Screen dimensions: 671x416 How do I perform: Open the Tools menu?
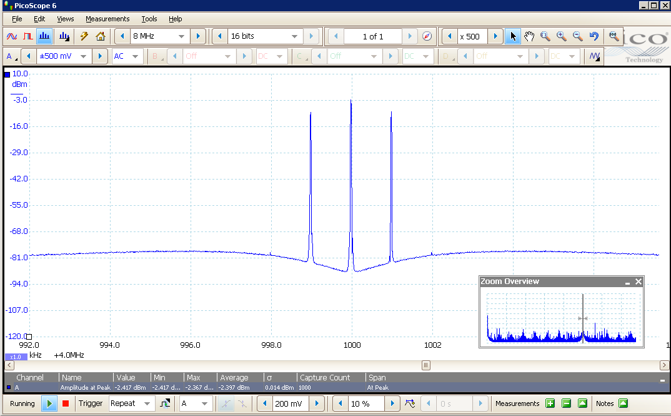pyautogui.click(x=149, y=19)
